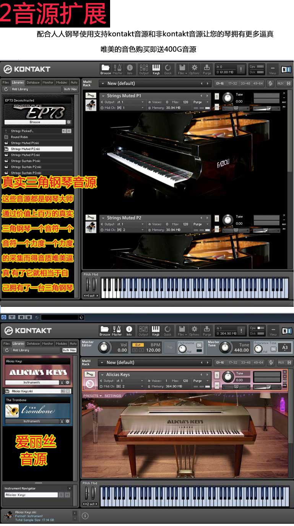Open the SETTINGS tab in Alicias Keys
294x526 pixels.
pos(113,396)
